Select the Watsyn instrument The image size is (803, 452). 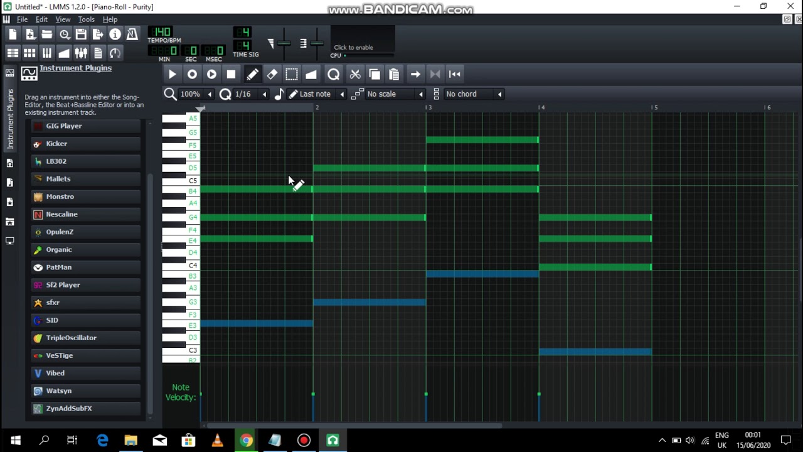[85, 390]
